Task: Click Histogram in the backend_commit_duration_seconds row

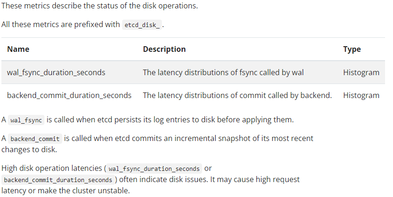Action: pos(361,95)
